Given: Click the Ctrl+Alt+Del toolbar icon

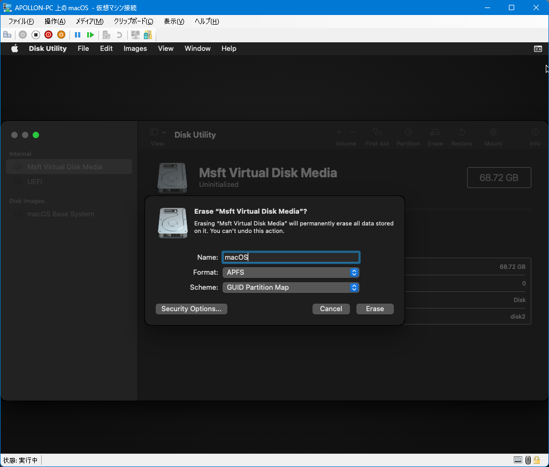Looking at the screenshot, I should pyautogui.click(x=7, y=35).
